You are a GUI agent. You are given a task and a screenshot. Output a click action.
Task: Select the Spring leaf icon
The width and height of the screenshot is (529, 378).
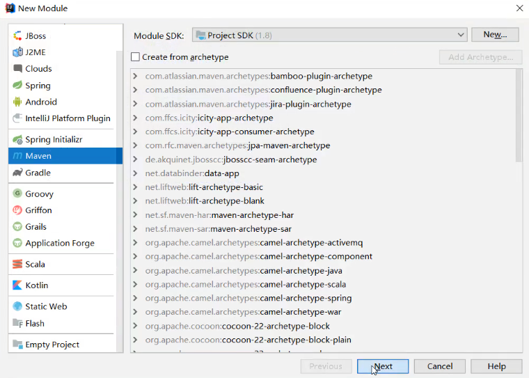click(18, 86)
